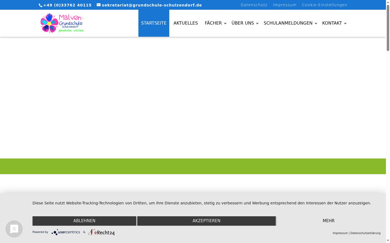Click the eRecht24 logo
390x243 pixels.
tap(102, 232)
